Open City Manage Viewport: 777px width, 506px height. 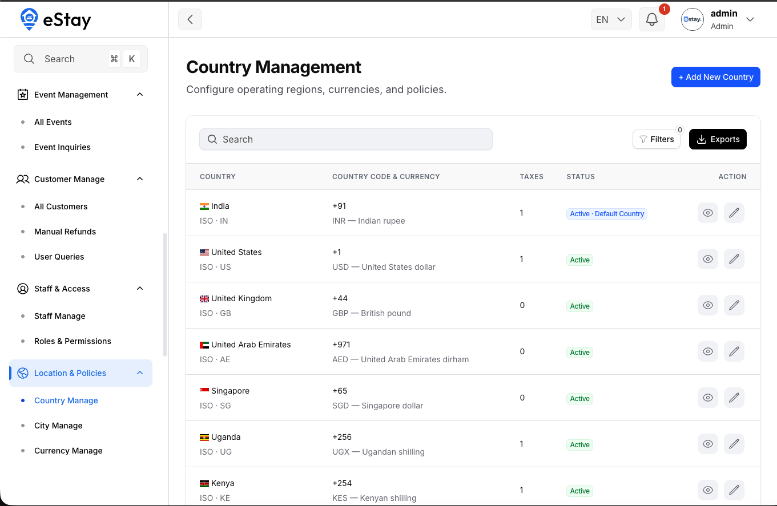pyautogui.click(x=58, y=426)
